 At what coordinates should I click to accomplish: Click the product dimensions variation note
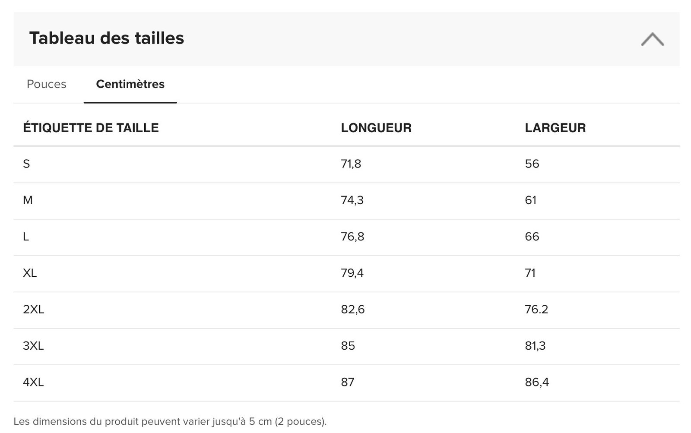(170, 421)
